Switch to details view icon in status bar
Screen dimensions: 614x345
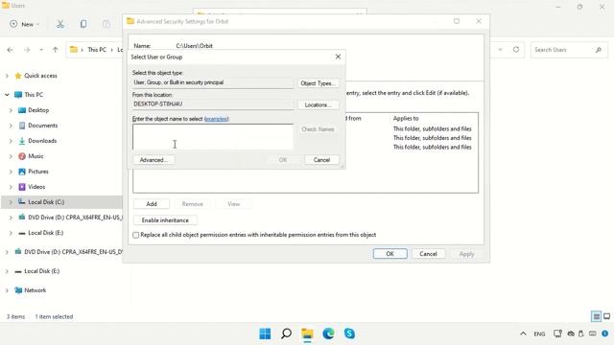coord(596,316)
